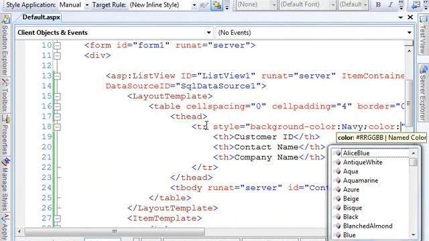429x241 pixels.
Task: Open the Server Explorer side panel
Action: coord(424,92)
